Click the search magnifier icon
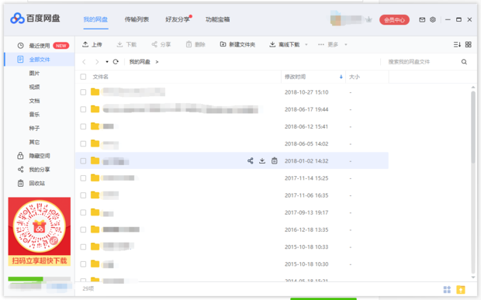This screenshot has height=300, width=481. [464, 62]
